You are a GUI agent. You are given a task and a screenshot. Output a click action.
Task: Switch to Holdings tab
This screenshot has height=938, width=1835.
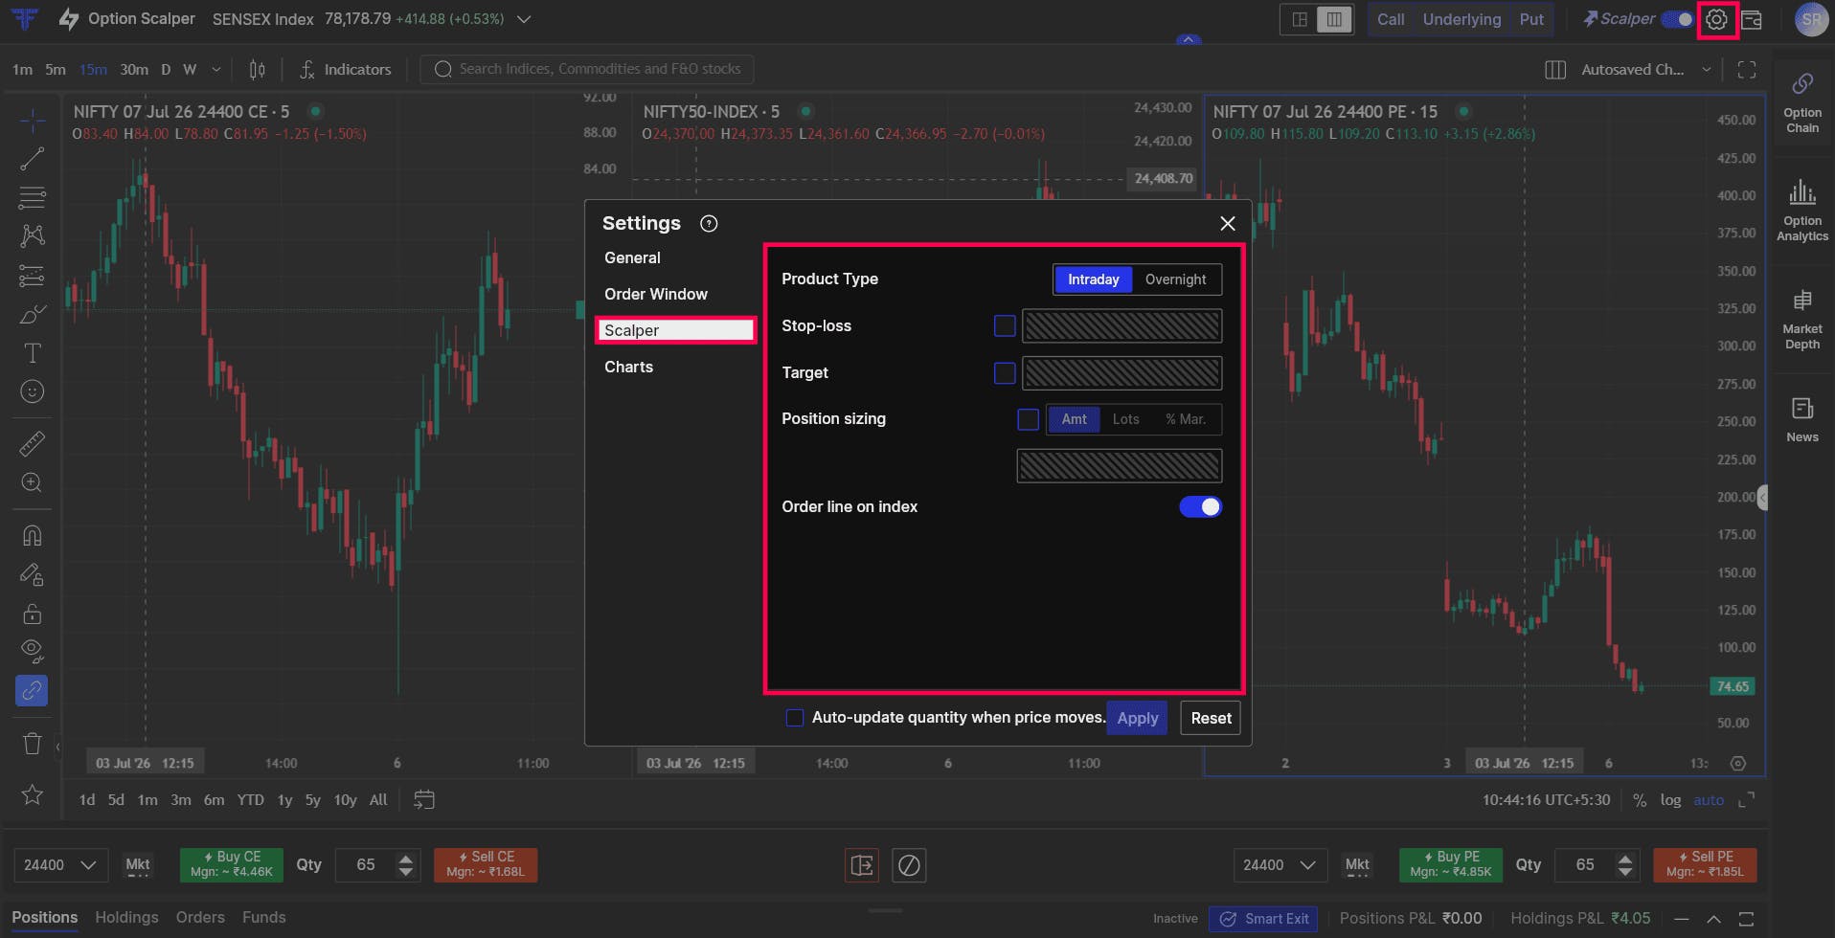click(x=126, y=917)
